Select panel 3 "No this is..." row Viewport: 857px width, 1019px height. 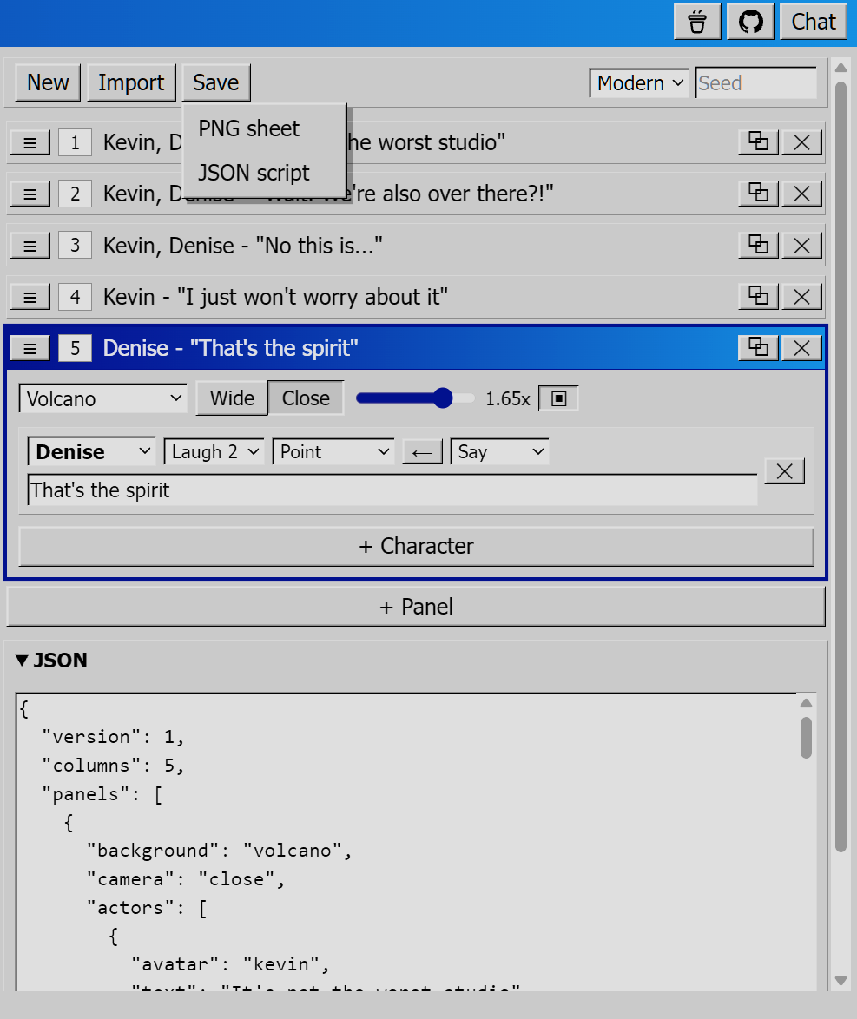point(416,246)
